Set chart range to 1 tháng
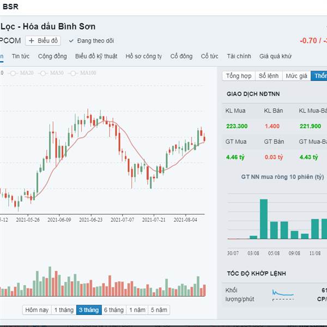 tap(64, 310)
